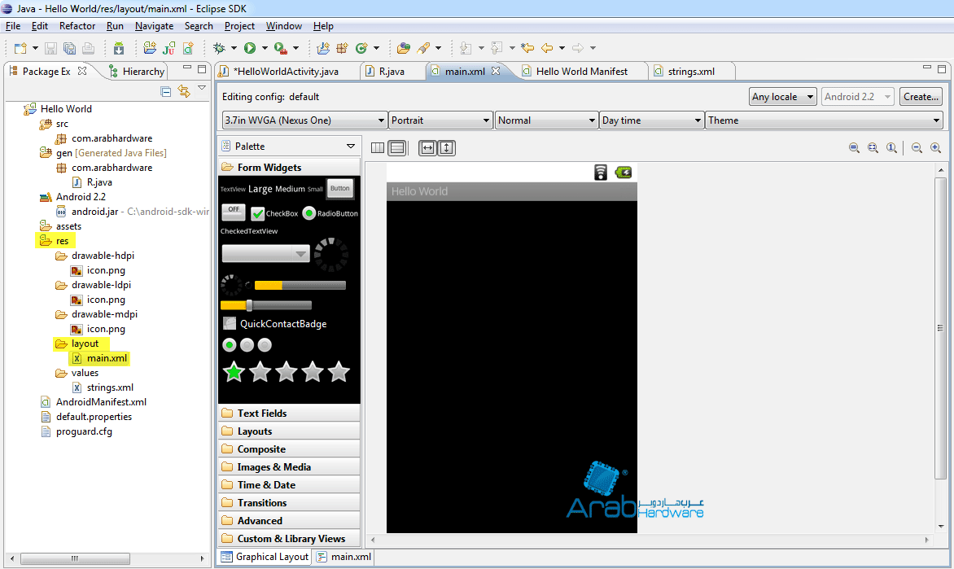The height and width of the screenshot is (569, 954).
Task: Expand the Layouts palette category
Action: tap(289, 431)
